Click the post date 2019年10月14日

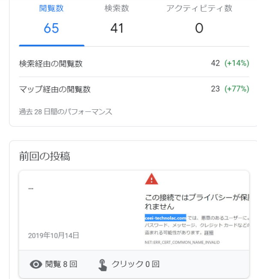pos(54,235)
